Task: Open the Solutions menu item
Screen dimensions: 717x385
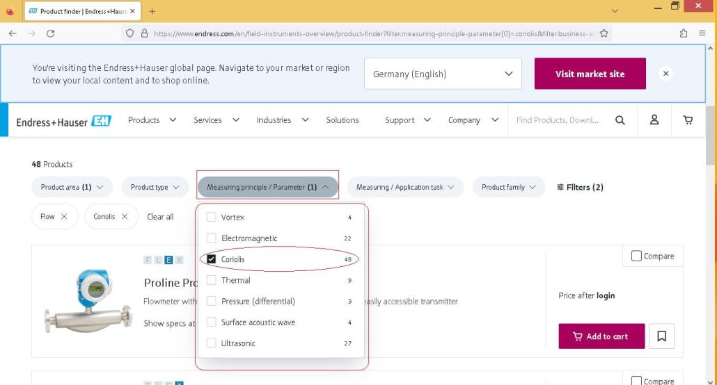Action: coord(342,120)
